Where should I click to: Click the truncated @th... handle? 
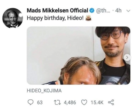point(103,10)
